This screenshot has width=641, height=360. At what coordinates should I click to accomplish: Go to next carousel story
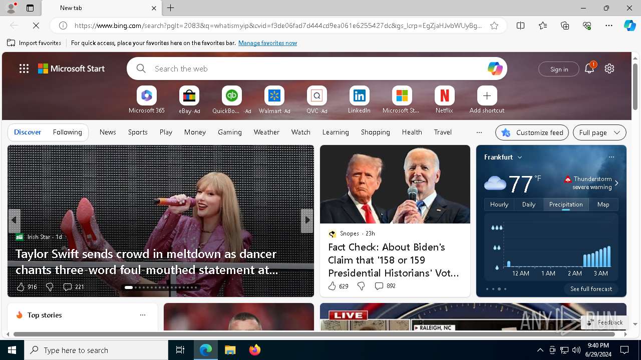coord(307,220)
